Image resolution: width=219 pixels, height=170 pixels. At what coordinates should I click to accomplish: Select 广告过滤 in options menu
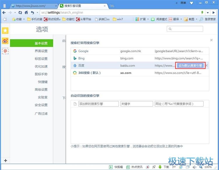41,113
